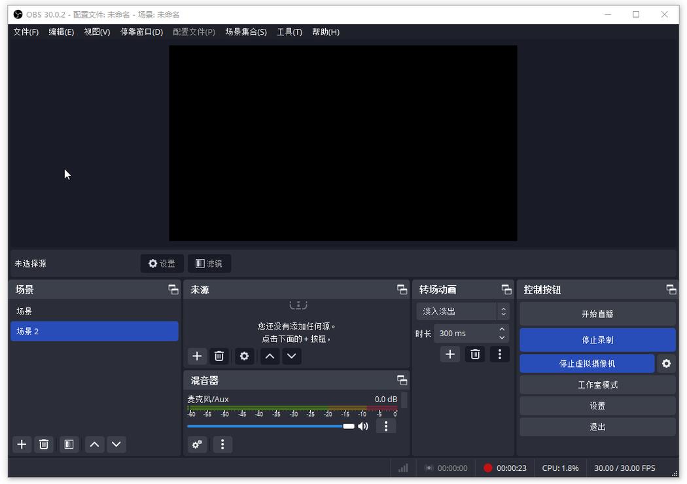Open source properties gear in Sources toolbar
Viewport: 687px width, 484px height.
point(243,356)
